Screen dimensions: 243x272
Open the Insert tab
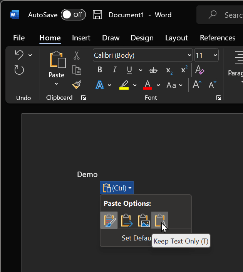pyautogui.click(x=81, y=38)
